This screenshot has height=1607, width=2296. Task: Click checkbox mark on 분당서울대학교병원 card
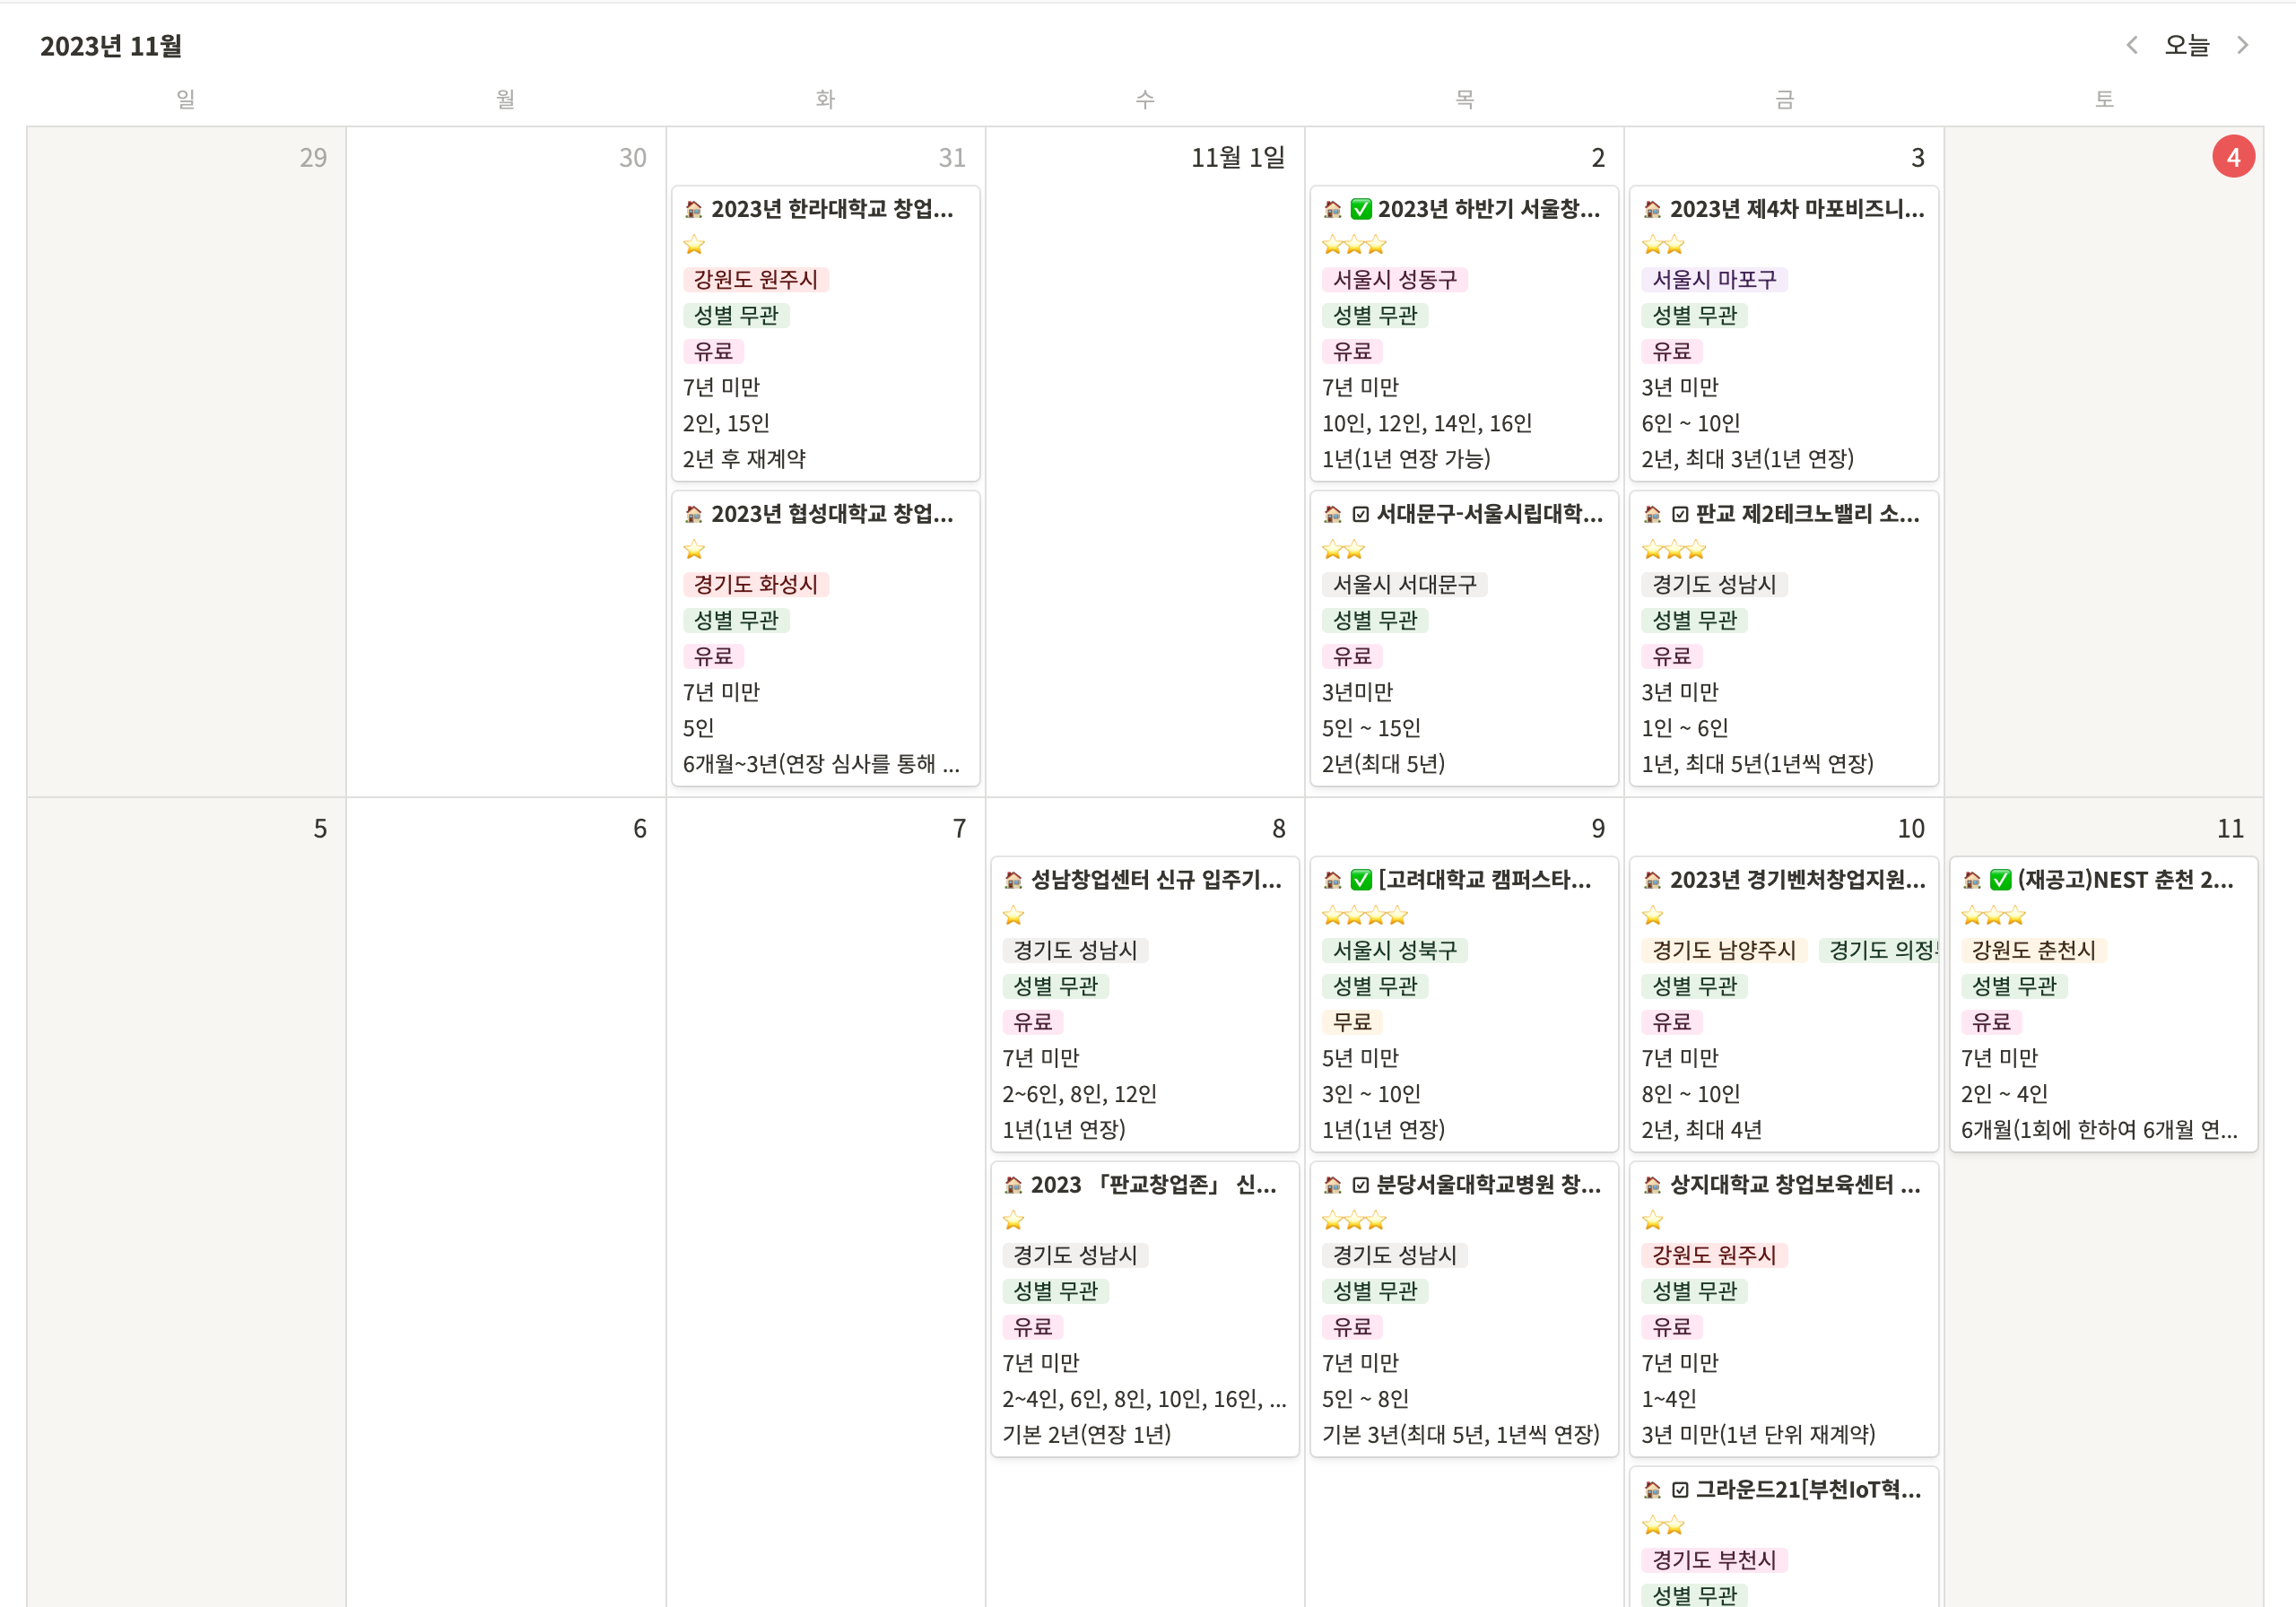coord(1360,1185)
